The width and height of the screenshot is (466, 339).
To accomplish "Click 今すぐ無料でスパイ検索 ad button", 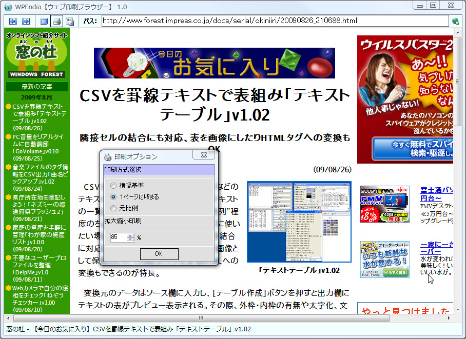I will pyautogui.click(x=413, y=149).
